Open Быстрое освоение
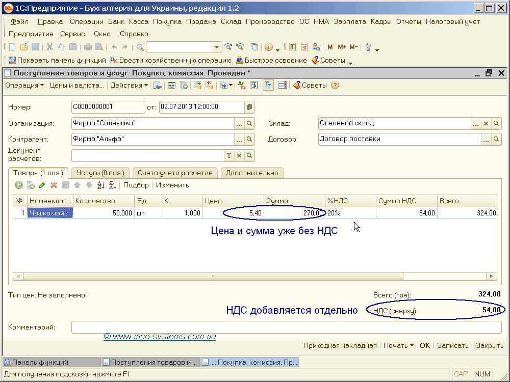The image size is (510, 382). pyautogui.click(x=271, y=61)
